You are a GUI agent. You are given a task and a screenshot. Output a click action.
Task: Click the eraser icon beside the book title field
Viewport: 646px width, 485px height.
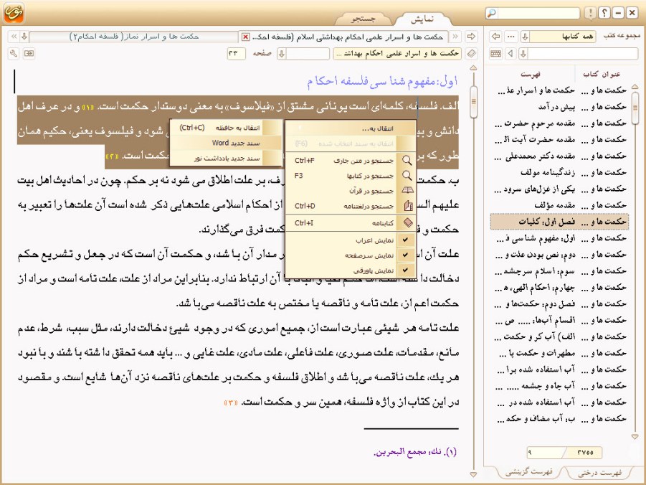471,54
